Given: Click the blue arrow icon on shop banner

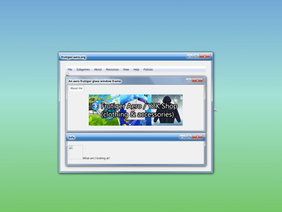Looking at the screenshot, I should [x=95, y=106].
